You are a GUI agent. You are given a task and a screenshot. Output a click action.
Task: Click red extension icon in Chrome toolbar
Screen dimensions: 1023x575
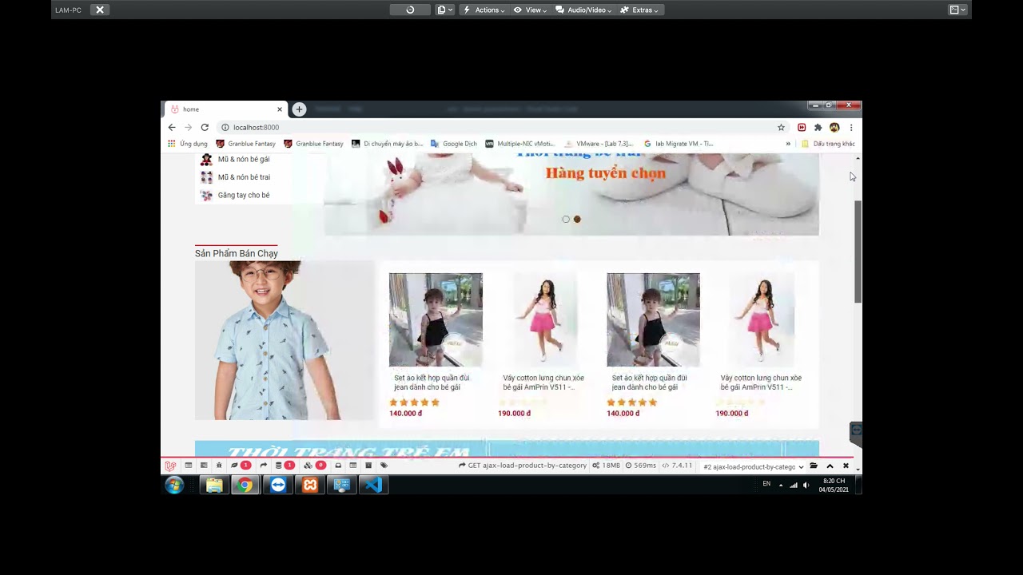click(802, 127)
